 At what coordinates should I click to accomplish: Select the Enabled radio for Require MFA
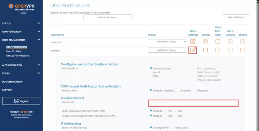tap(179, 90)
